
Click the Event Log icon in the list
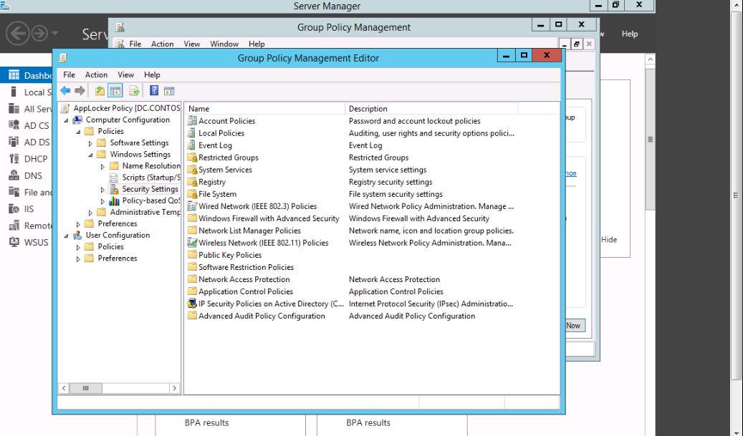coord(192,145)
